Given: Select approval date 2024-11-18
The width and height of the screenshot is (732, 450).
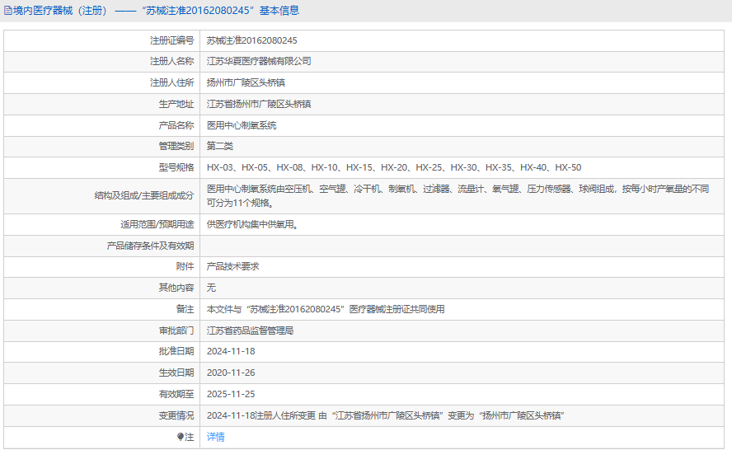Looking at the screenshot, I should tap(231, 351).
